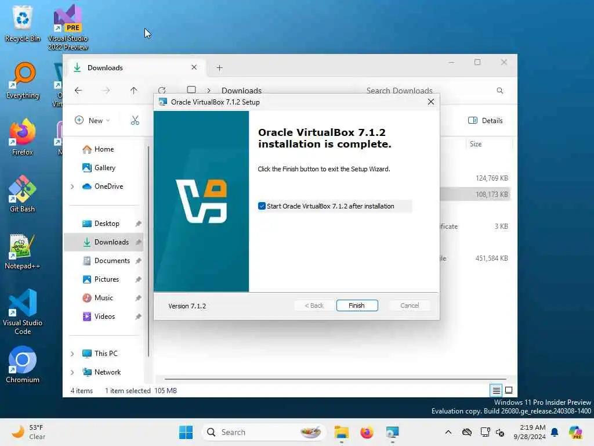Image resolution: width=594 pixels, height=446 pixels.
Task: Open Chromium desktop shortcut
Action: coord(23,365)
